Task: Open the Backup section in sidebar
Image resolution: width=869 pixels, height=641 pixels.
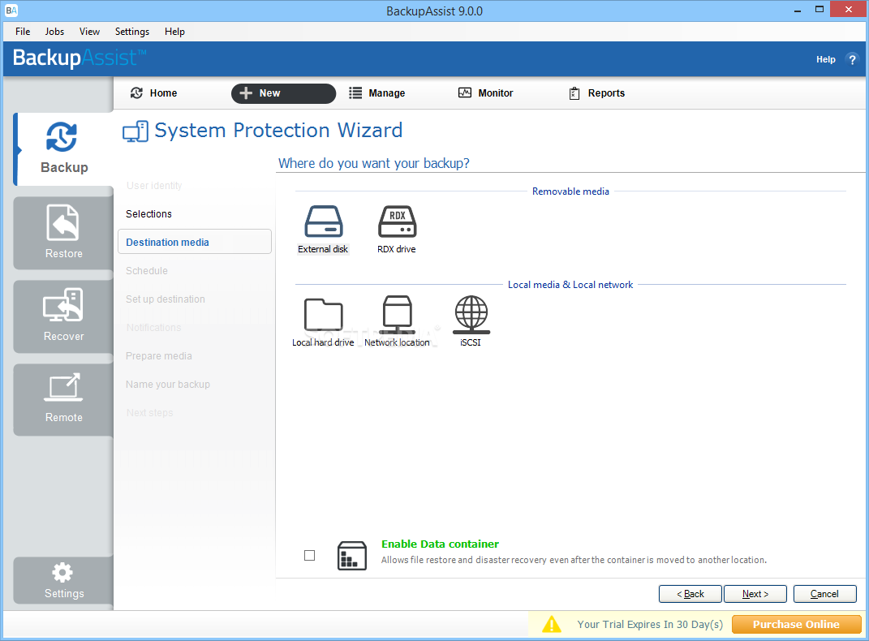Action: (x=64, y=148)
